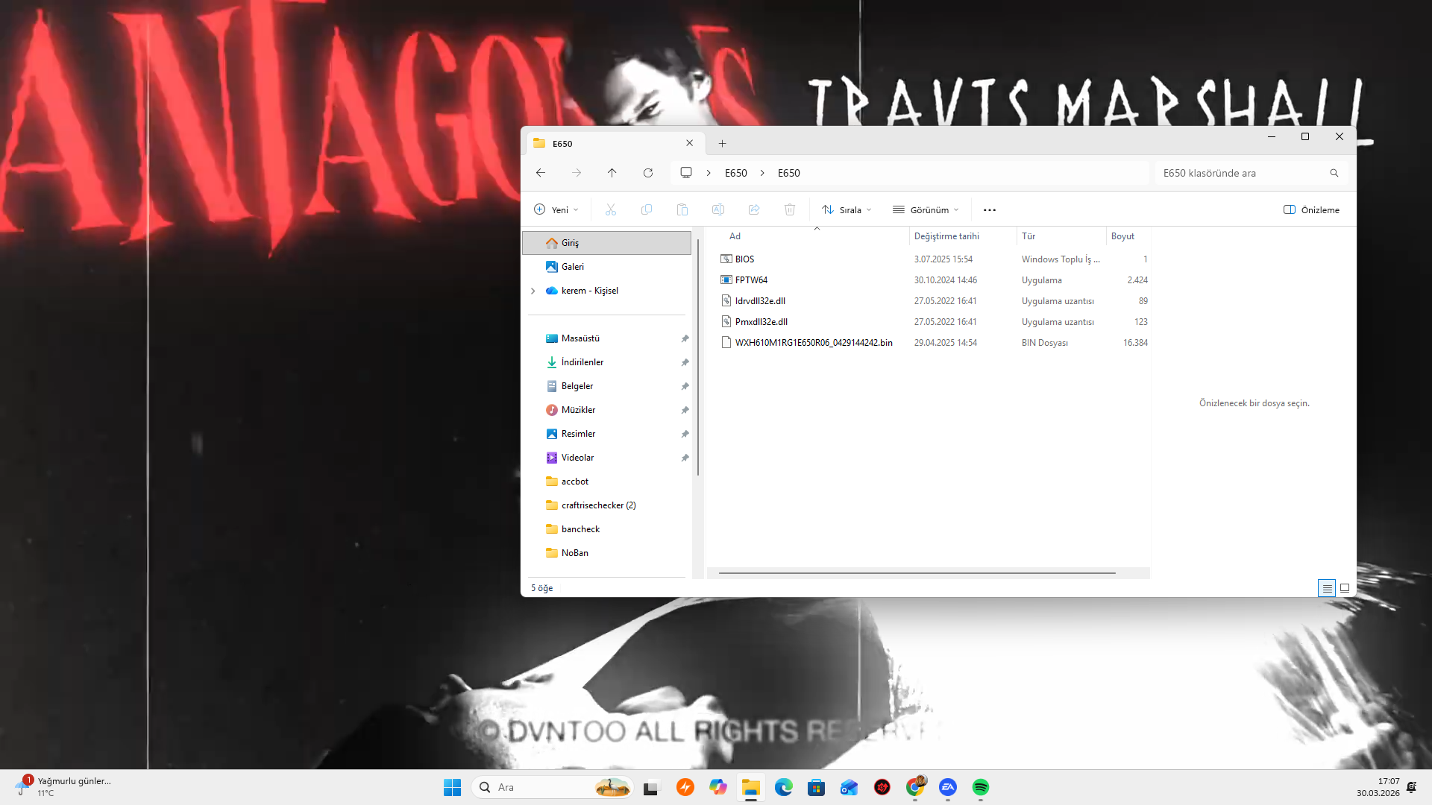
Task: Open the Sırala sort dropdown
Action: pyautogui.click(x=847, y=210)
